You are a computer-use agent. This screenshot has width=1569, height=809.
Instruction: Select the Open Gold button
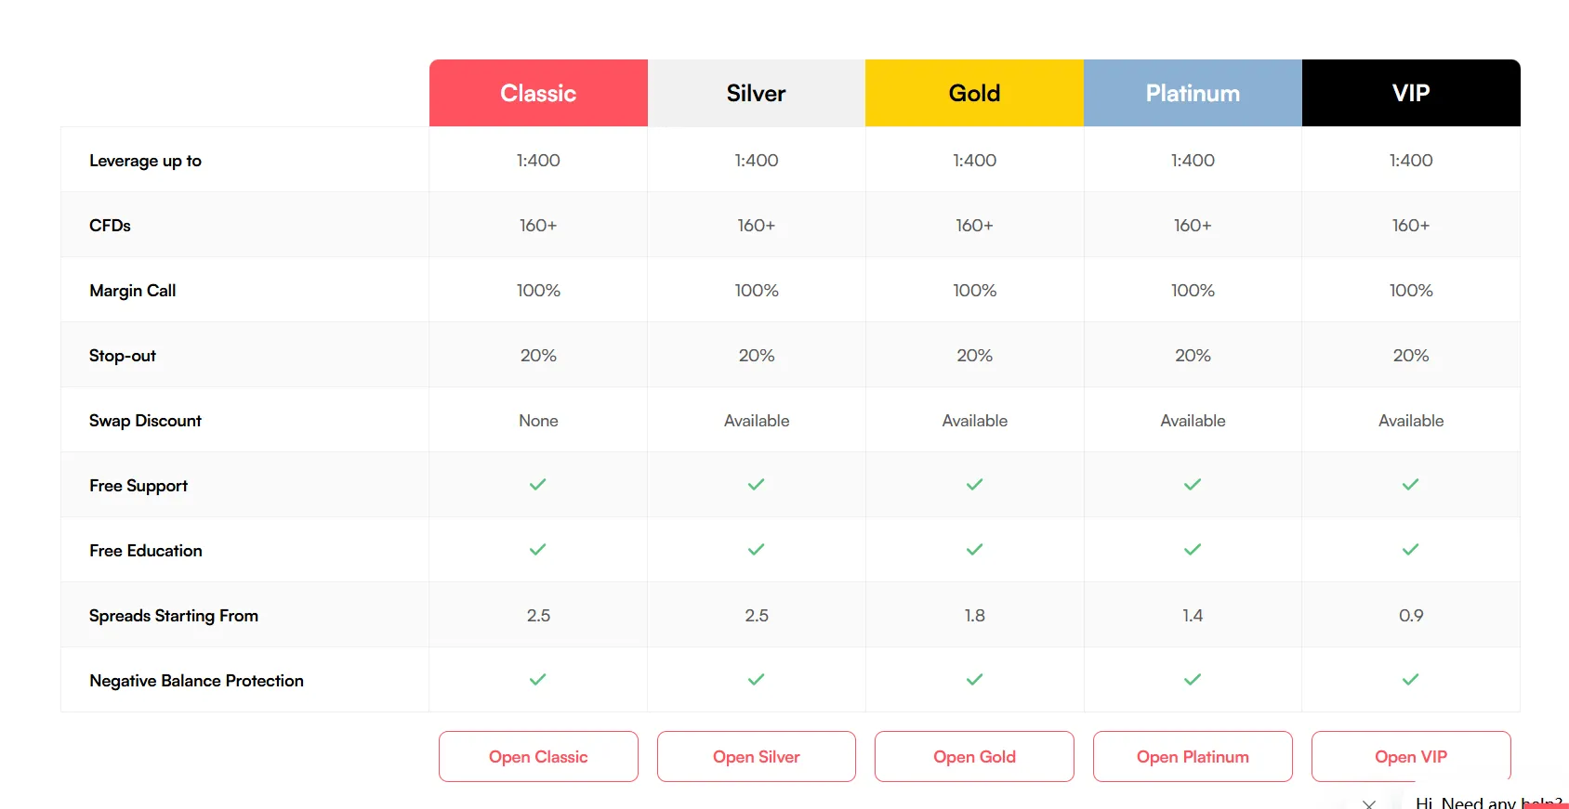point(974,756)
